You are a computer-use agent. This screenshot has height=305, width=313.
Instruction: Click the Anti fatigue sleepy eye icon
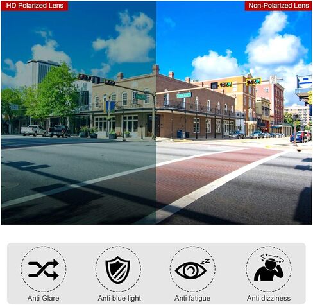(192, 268)
